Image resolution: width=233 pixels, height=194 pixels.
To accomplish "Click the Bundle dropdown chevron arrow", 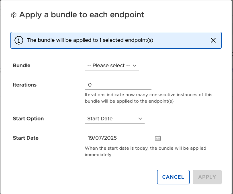I will tap(135, 66).
